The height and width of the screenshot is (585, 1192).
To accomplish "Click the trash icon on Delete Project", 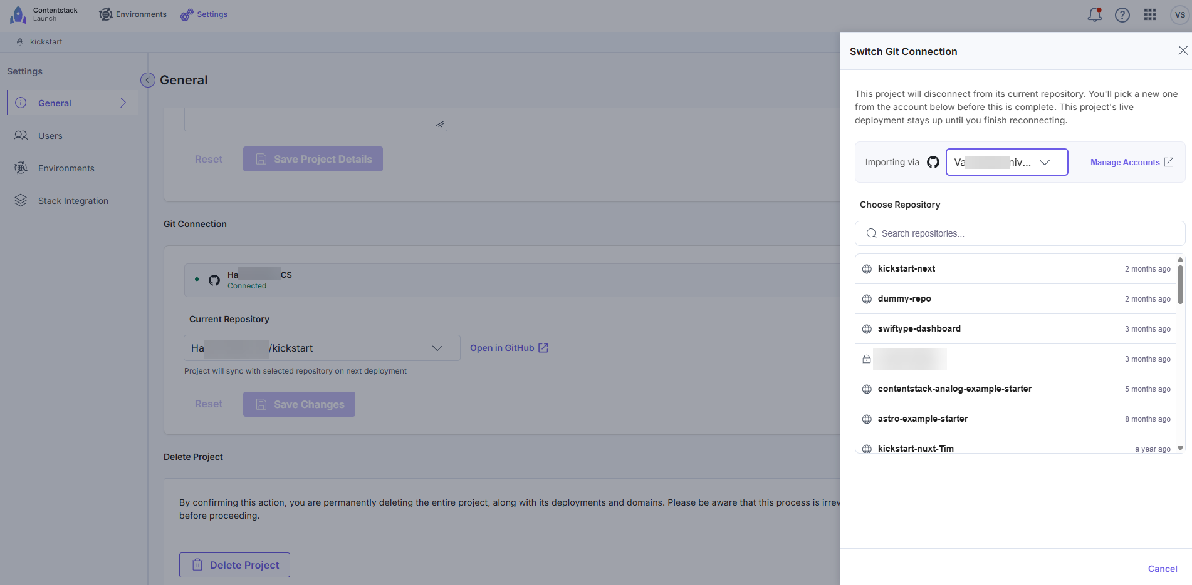I will click(x=197, y=565).
